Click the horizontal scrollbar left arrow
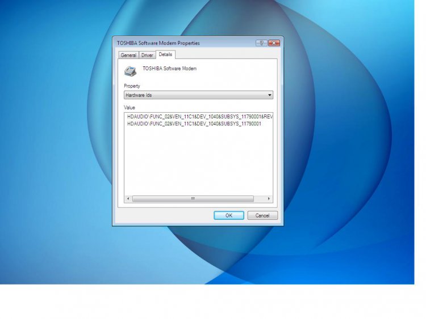The width and height of the screenshot is (426, 319). click(x=128, y=199)
